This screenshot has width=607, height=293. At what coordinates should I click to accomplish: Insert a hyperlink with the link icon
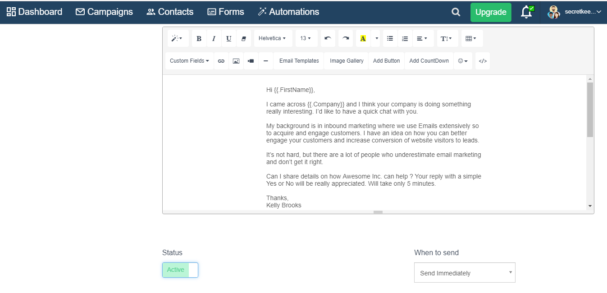(221, 61)
